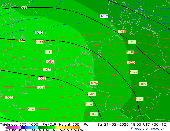
Task: Click the 558 legend scale value
Action: [56, 130]
